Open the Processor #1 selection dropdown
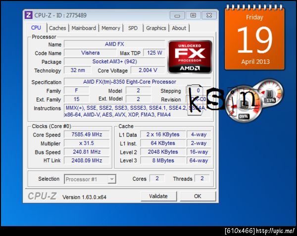Image resolution: width=297 pixels, height=236 pixels. pos(90,179)
